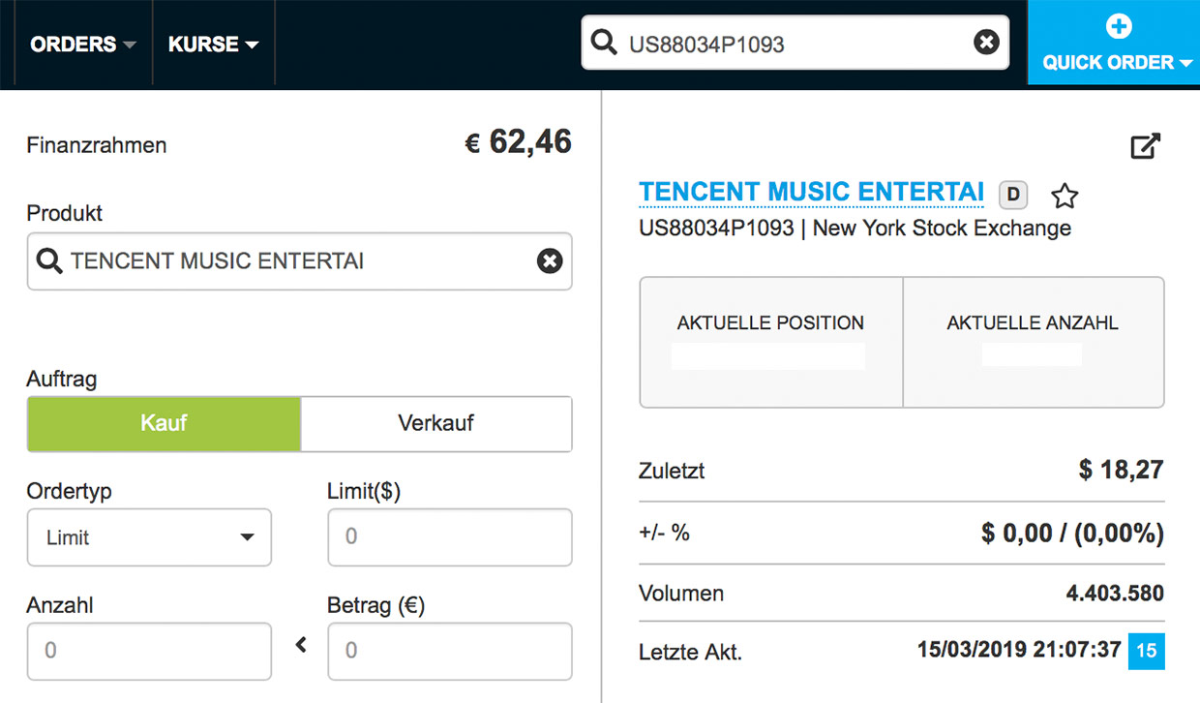1200x703 pixels.
Task: Switch order to Verkauf
Action: click(x=435, y=423)
